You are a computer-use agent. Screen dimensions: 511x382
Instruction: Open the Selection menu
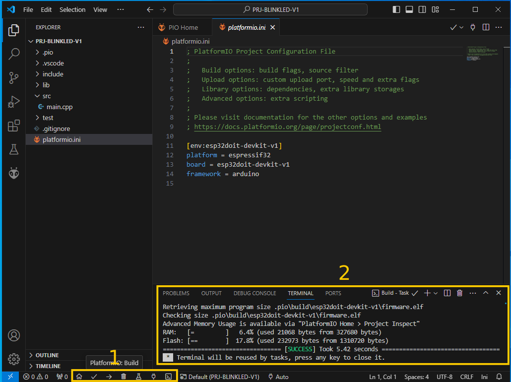click(x=72, y=9)
